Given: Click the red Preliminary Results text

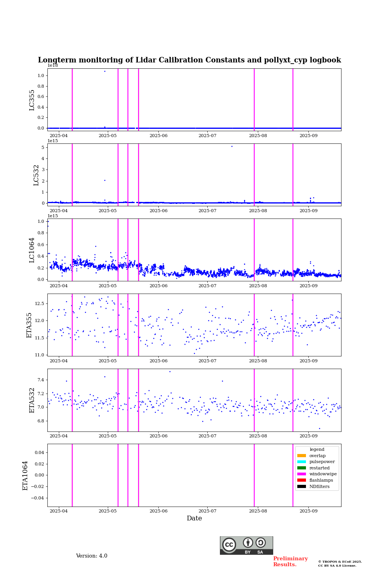Looking at the screenshot, I should (x=290, y=561).
